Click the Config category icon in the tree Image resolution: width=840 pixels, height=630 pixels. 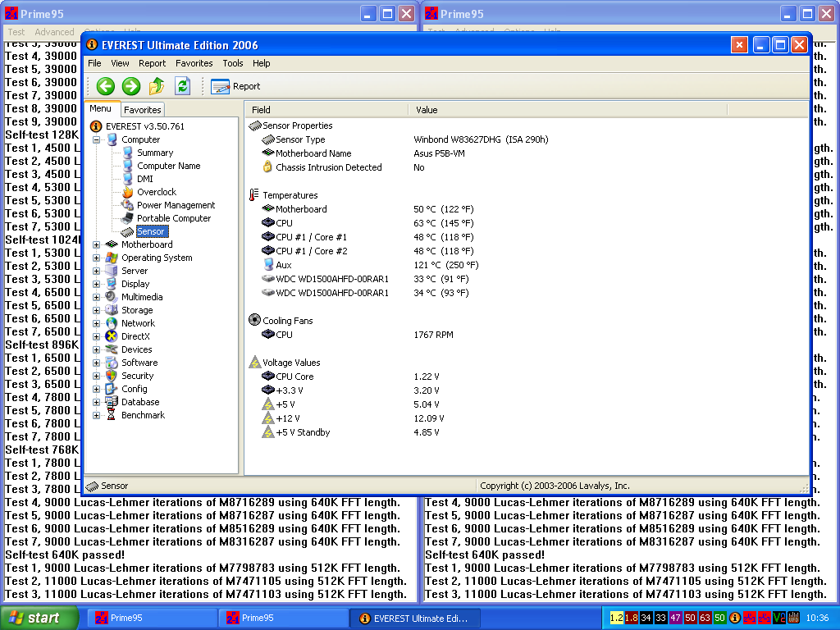point(112,389)
